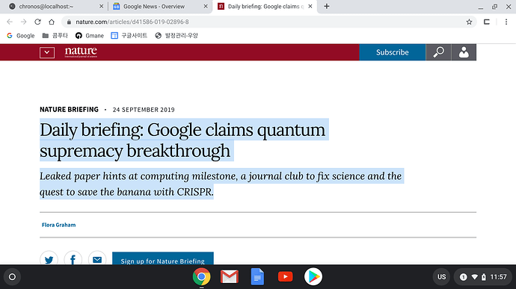The image size is (516, 289).
Task: Launch Gmail from the shelf
Action: [230, 277]
